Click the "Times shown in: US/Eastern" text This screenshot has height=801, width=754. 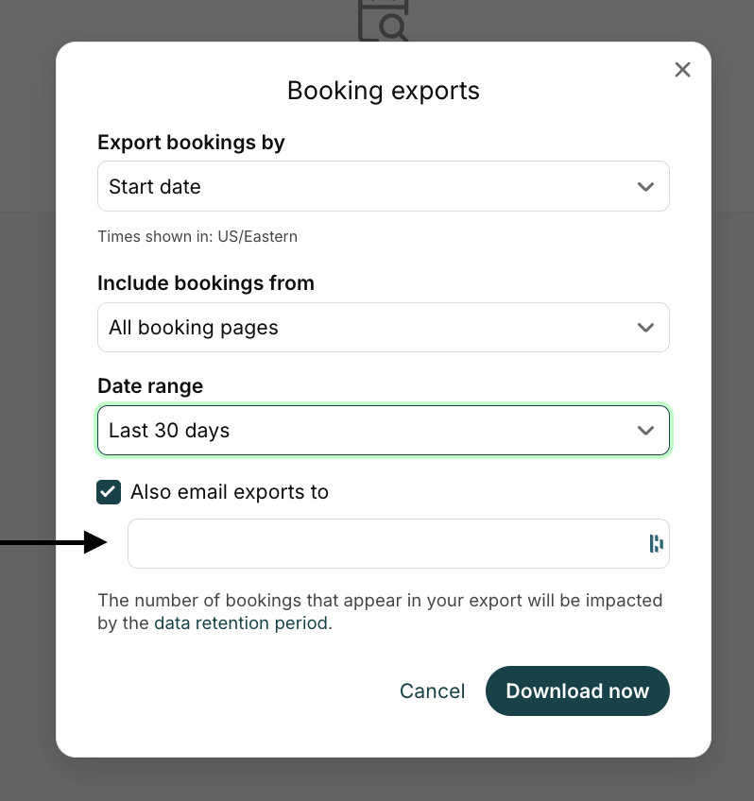click(197, 236)
